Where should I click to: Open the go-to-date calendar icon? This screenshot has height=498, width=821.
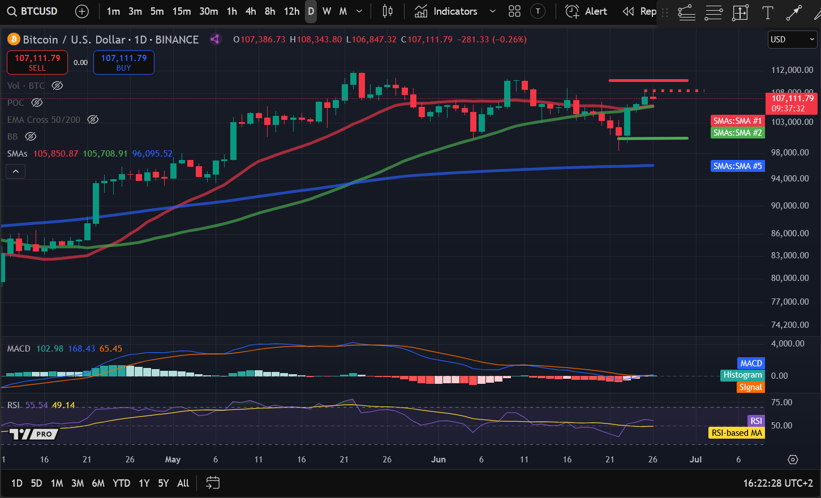pyautogui.click(x=213, y=483)
